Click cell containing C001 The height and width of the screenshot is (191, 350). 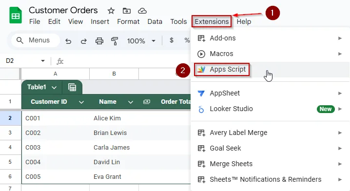tap(56, 118)
